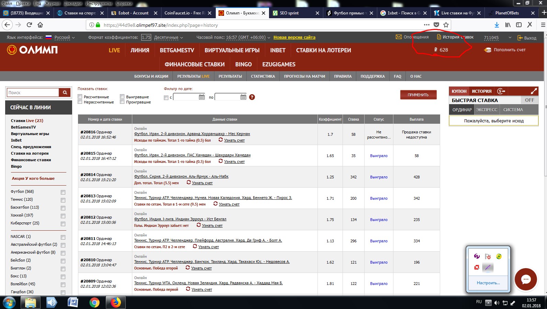Click page actions three-dots in address bar
Screen dimensions: 547x309
[426, 25]
